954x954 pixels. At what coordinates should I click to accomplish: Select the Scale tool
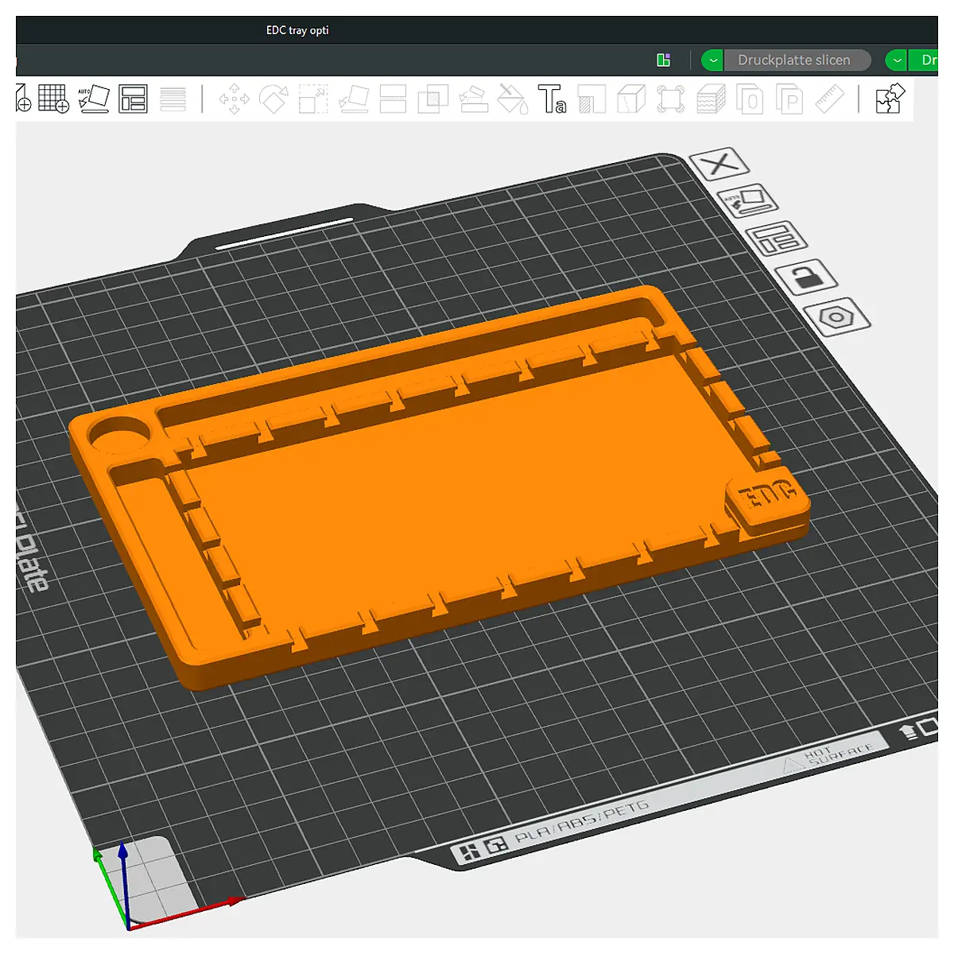(313, 99)
